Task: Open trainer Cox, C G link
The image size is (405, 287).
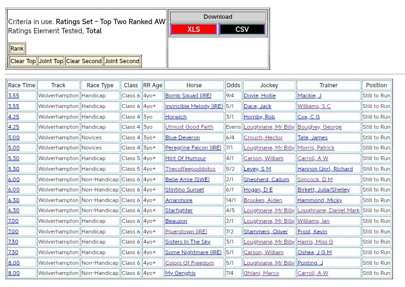Action: (x=308, y=117)
